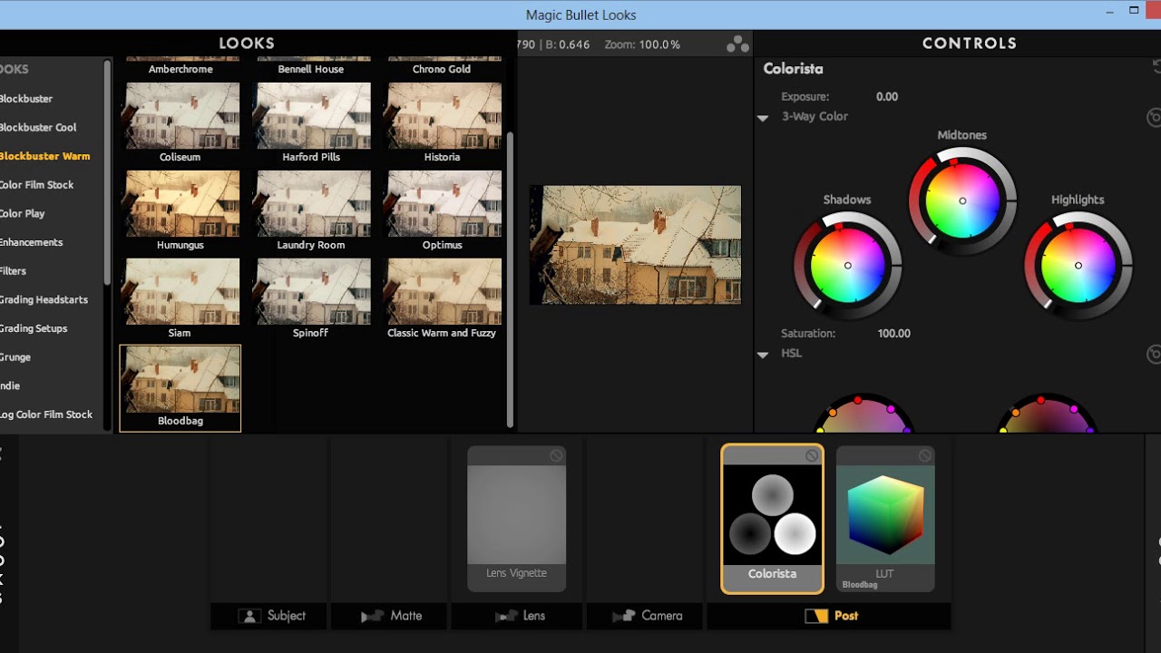Select the Lens Vignette tool card
This screenshot has height=653, width=1161.
516,519
